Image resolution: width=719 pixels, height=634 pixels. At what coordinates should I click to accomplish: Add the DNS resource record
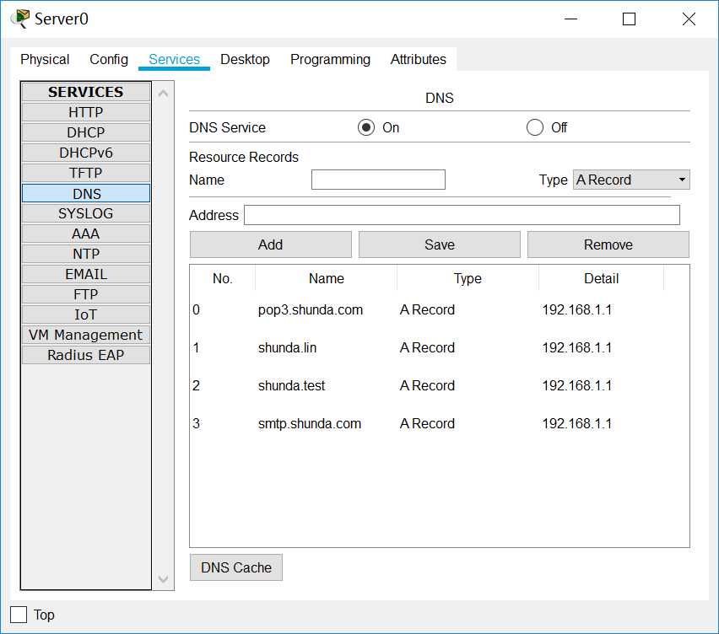[x=271, y=244]
